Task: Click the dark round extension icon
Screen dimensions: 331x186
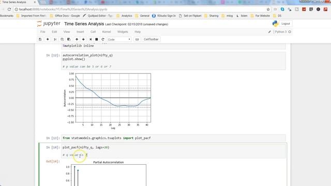Action: click(x=319, y=9)
